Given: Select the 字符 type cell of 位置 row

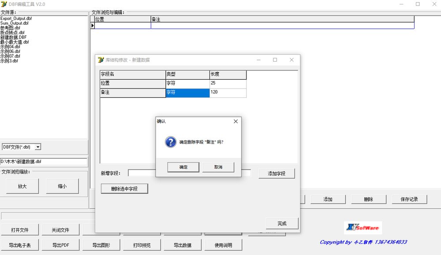Looking at the screenshot, I should point(187,83).
